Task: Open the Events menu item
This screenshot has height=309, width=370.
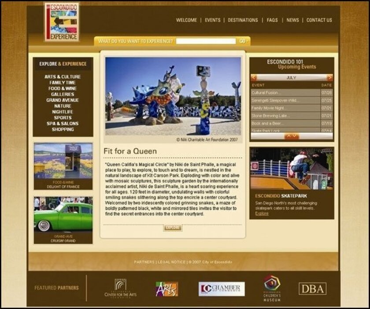Action: pos(213,20)
